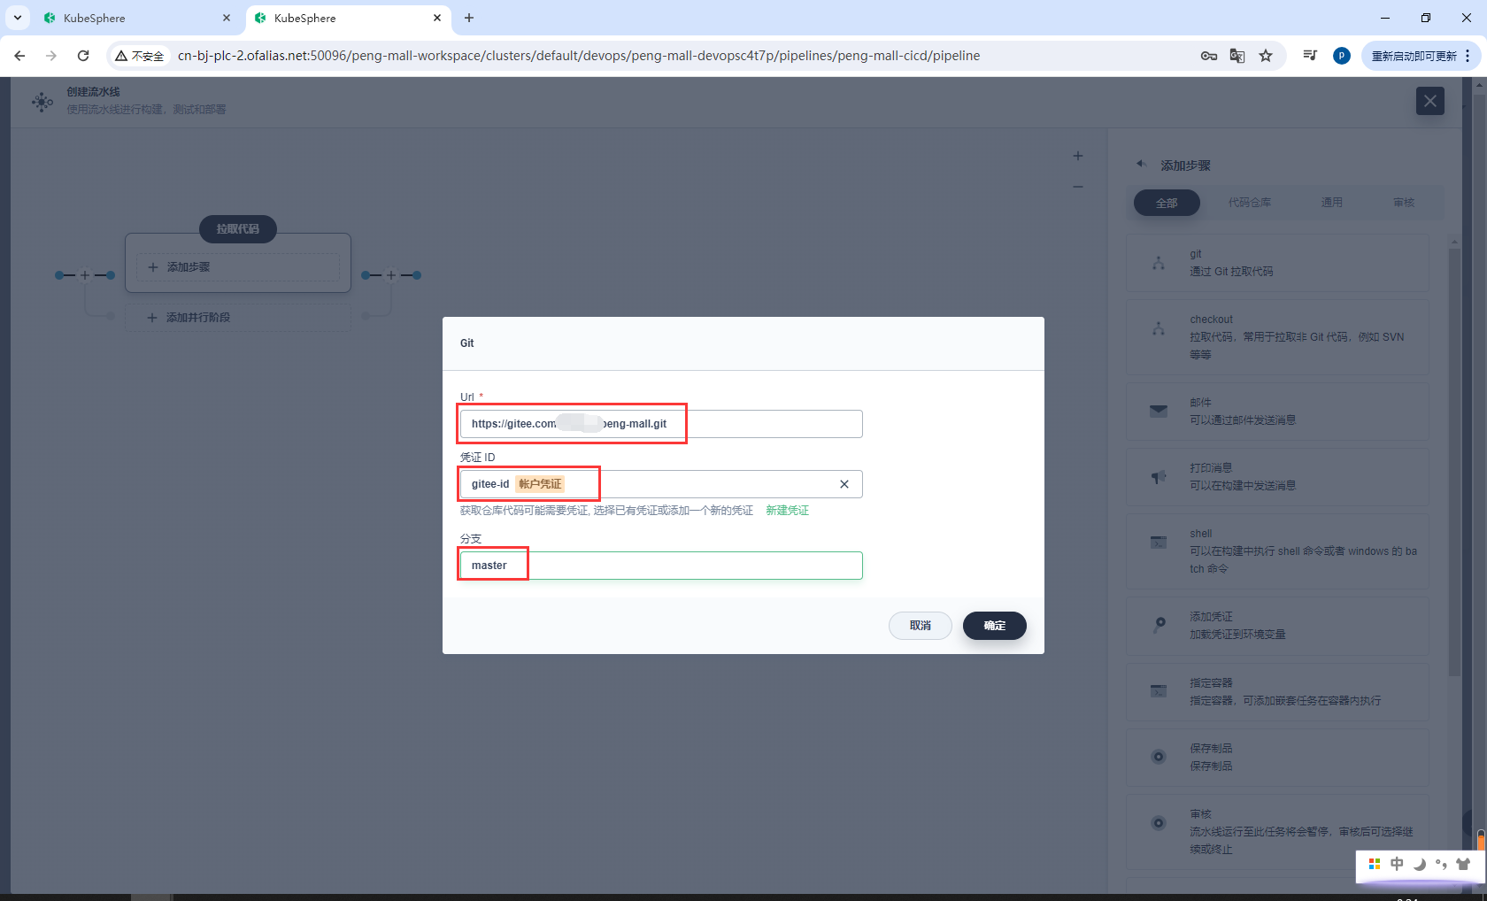Reload the current page
This screenshot has width=1487, height=901.
pyautogui.click(x=83, y=56)
